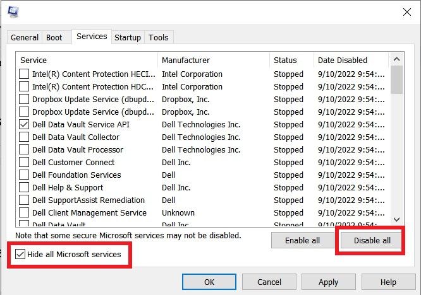The height and width of the screenshot is (295, 421).
Task: Go to the Tools tab
Action: point(158,37)
